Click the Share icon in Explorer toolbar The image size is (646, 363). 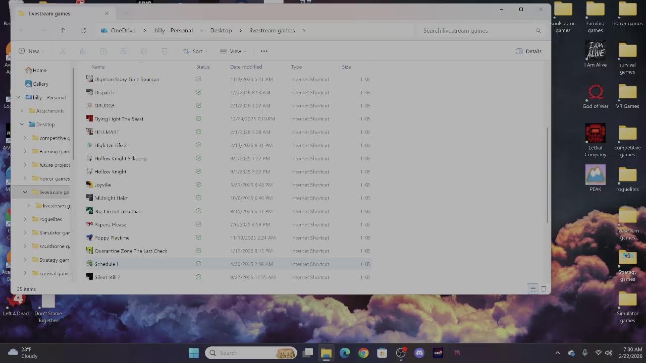point(144,51)
